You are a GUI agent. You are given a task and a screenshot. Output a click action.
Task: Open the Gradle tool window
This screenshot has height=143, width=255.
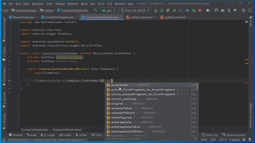point(251,21)
